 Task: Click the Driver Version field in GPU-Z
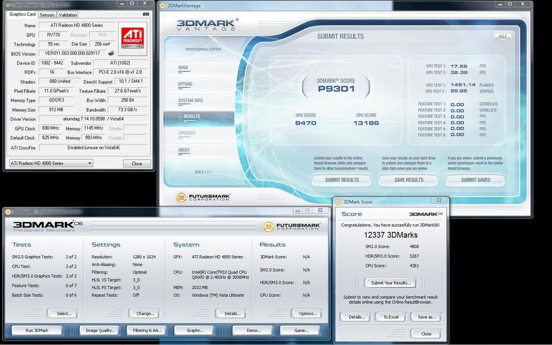click(93, 119)
